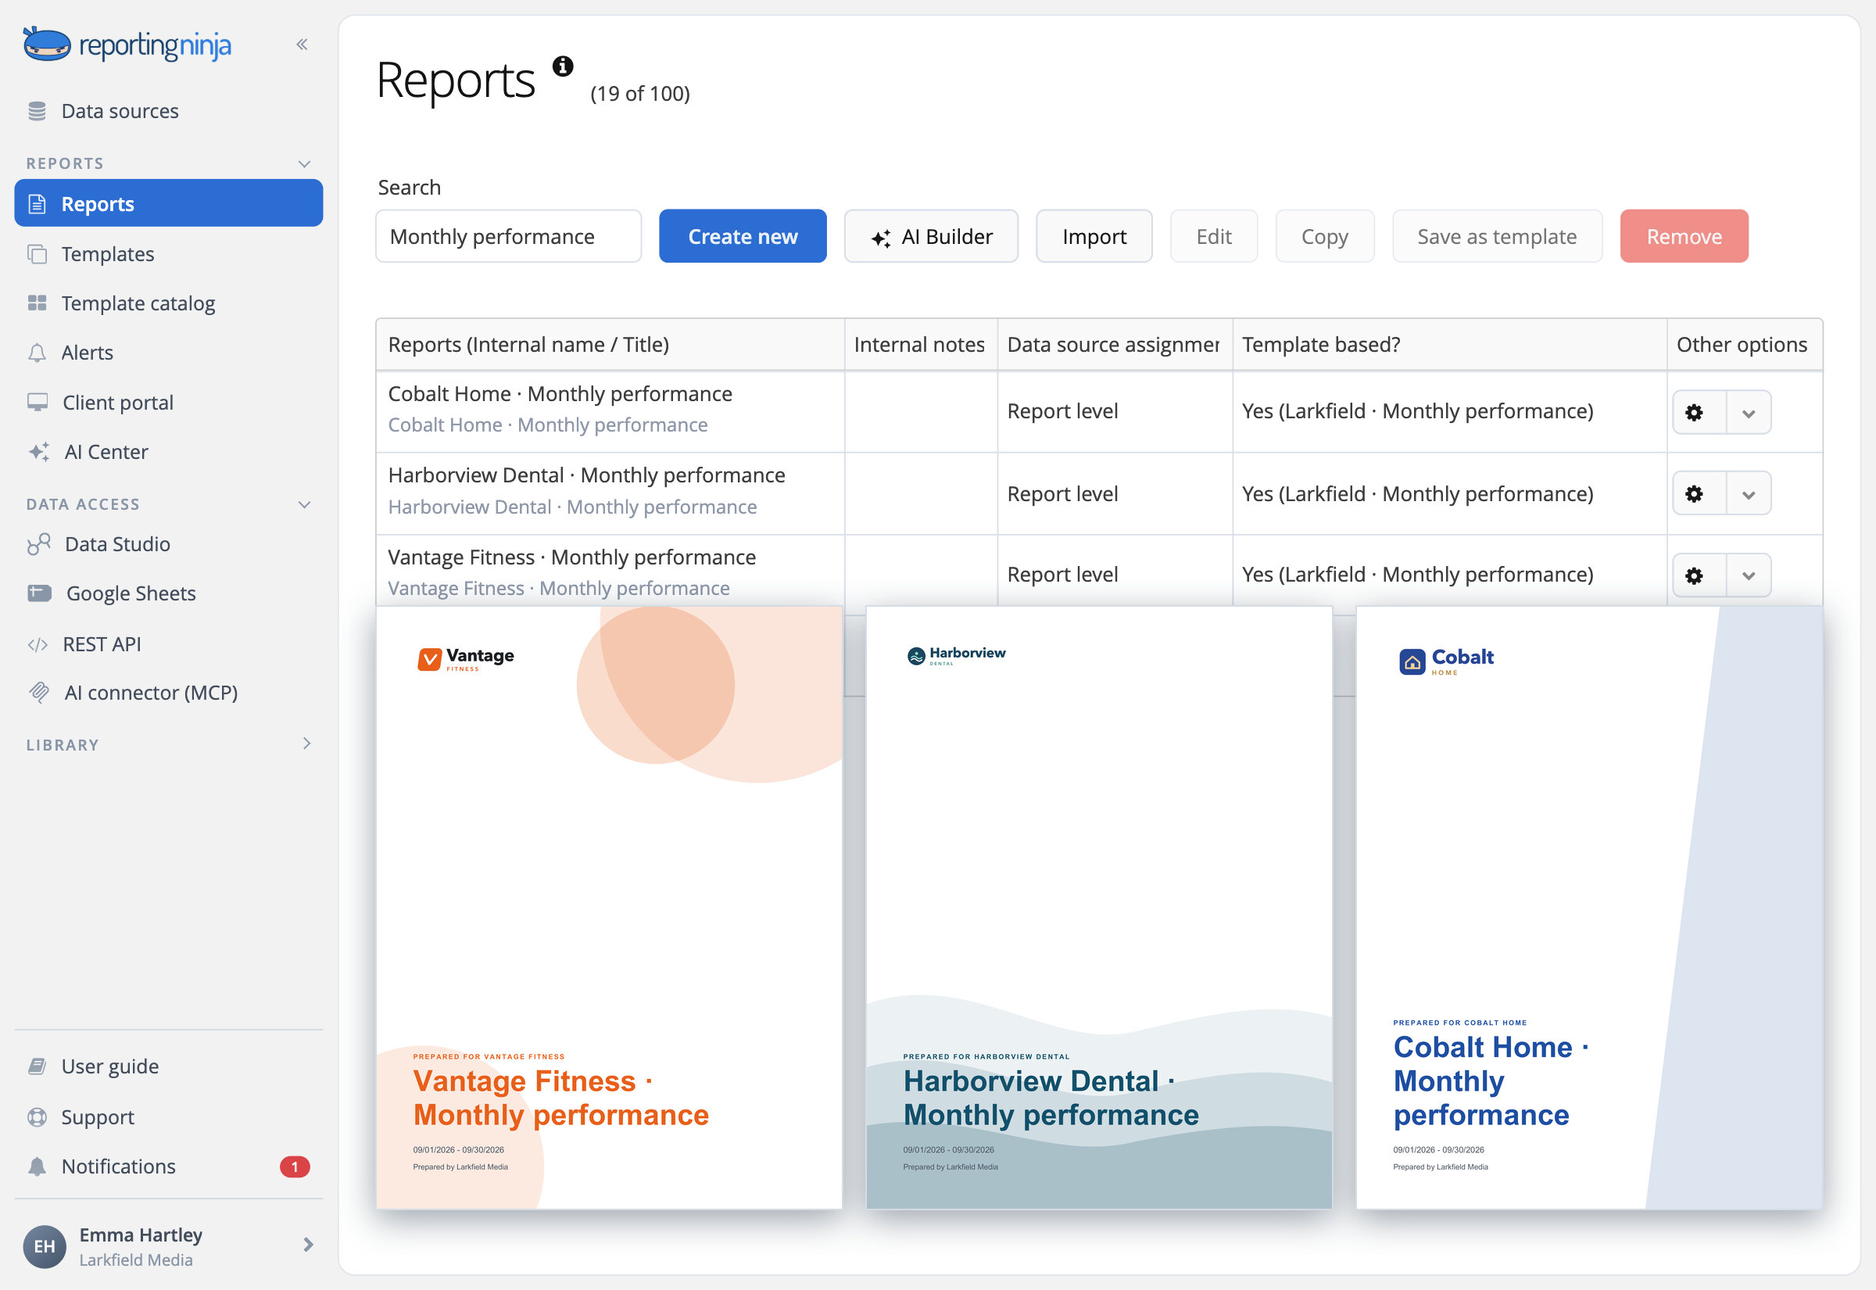Click the Edit button
The width and height of the screenshot is (1876, 1290).
point(1213,236)
